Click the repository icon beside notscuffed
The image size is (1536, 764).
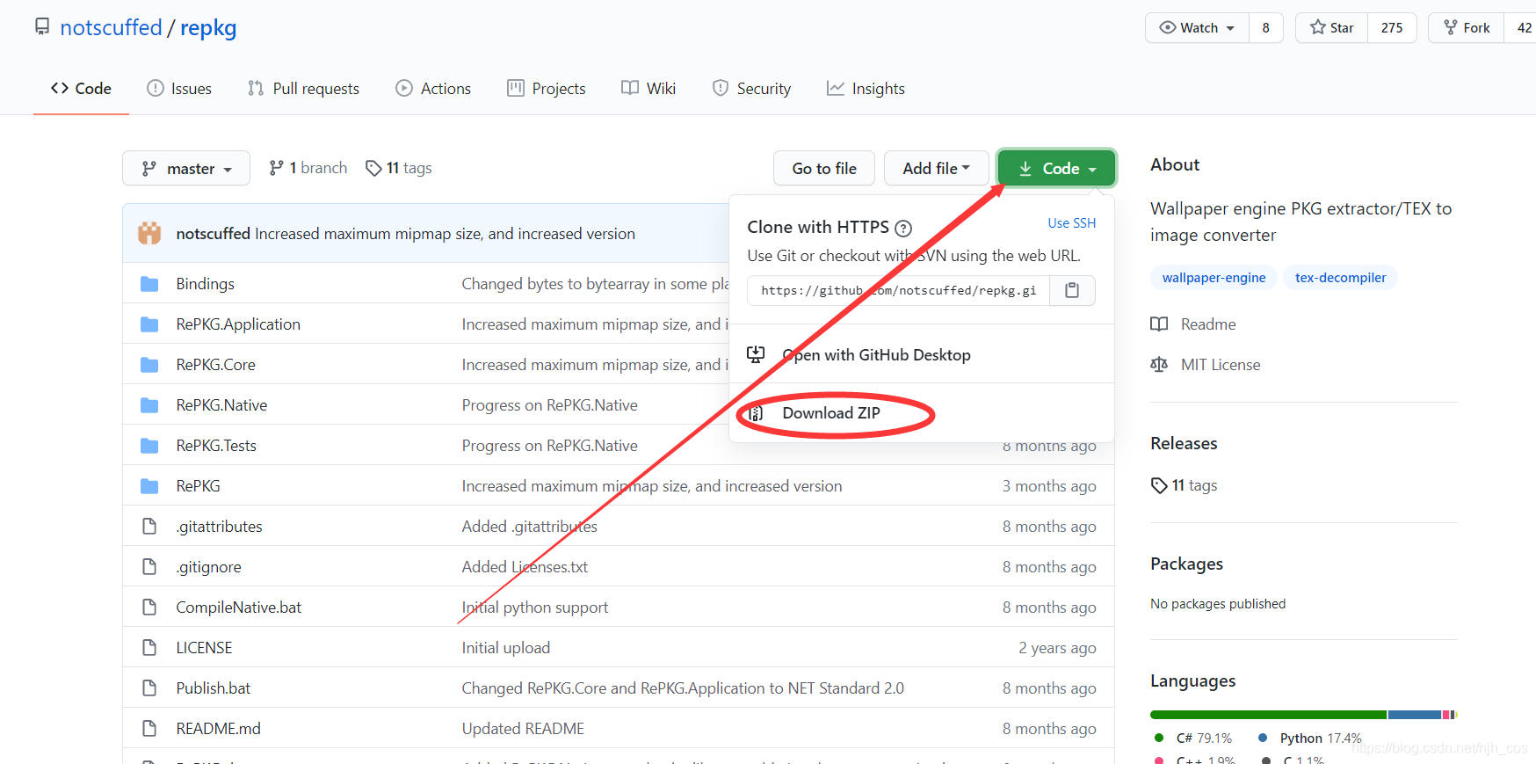(42, 27)
